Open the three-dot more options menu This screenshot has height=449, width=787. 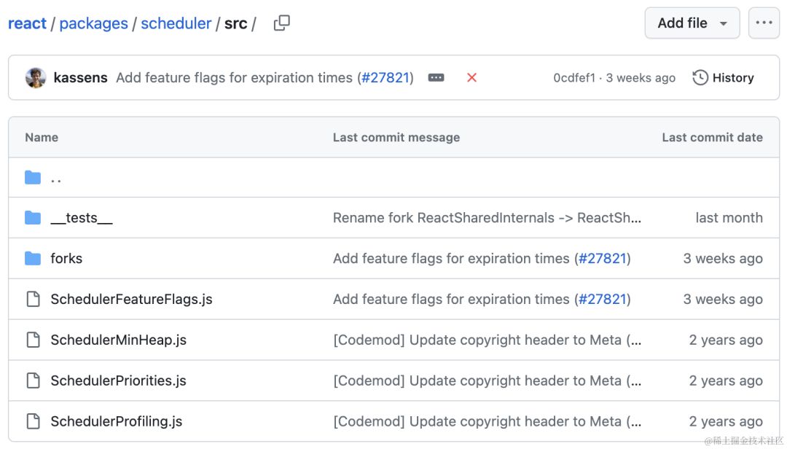pos(764,23)
